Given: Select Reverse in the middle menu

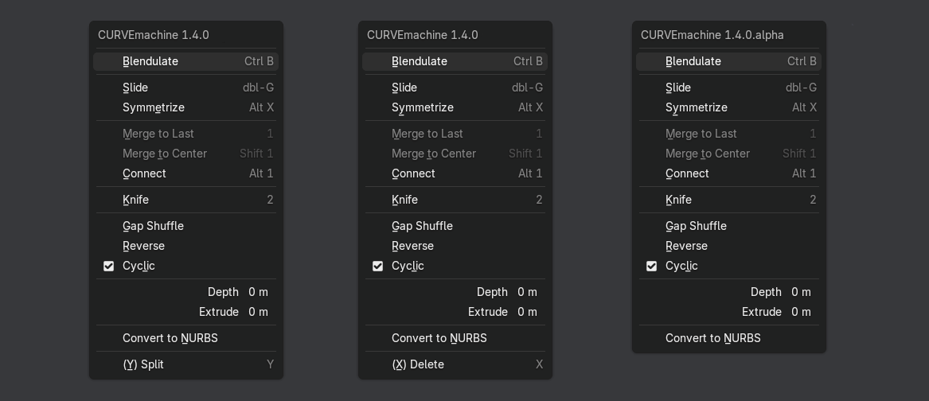Looking at the screenshot, I should [455, 246].
